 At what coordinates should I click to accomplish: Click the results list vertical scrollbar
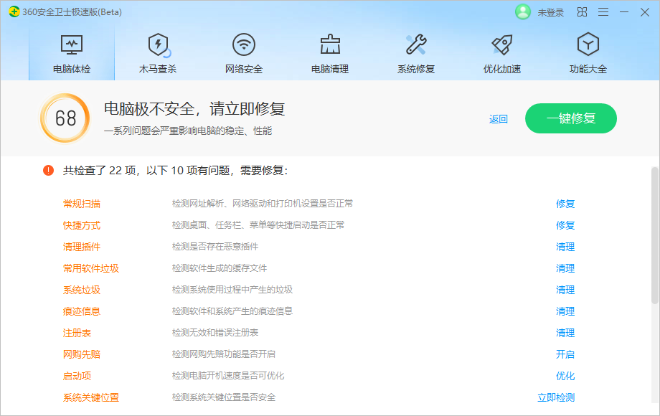click(x=654, y=235)
